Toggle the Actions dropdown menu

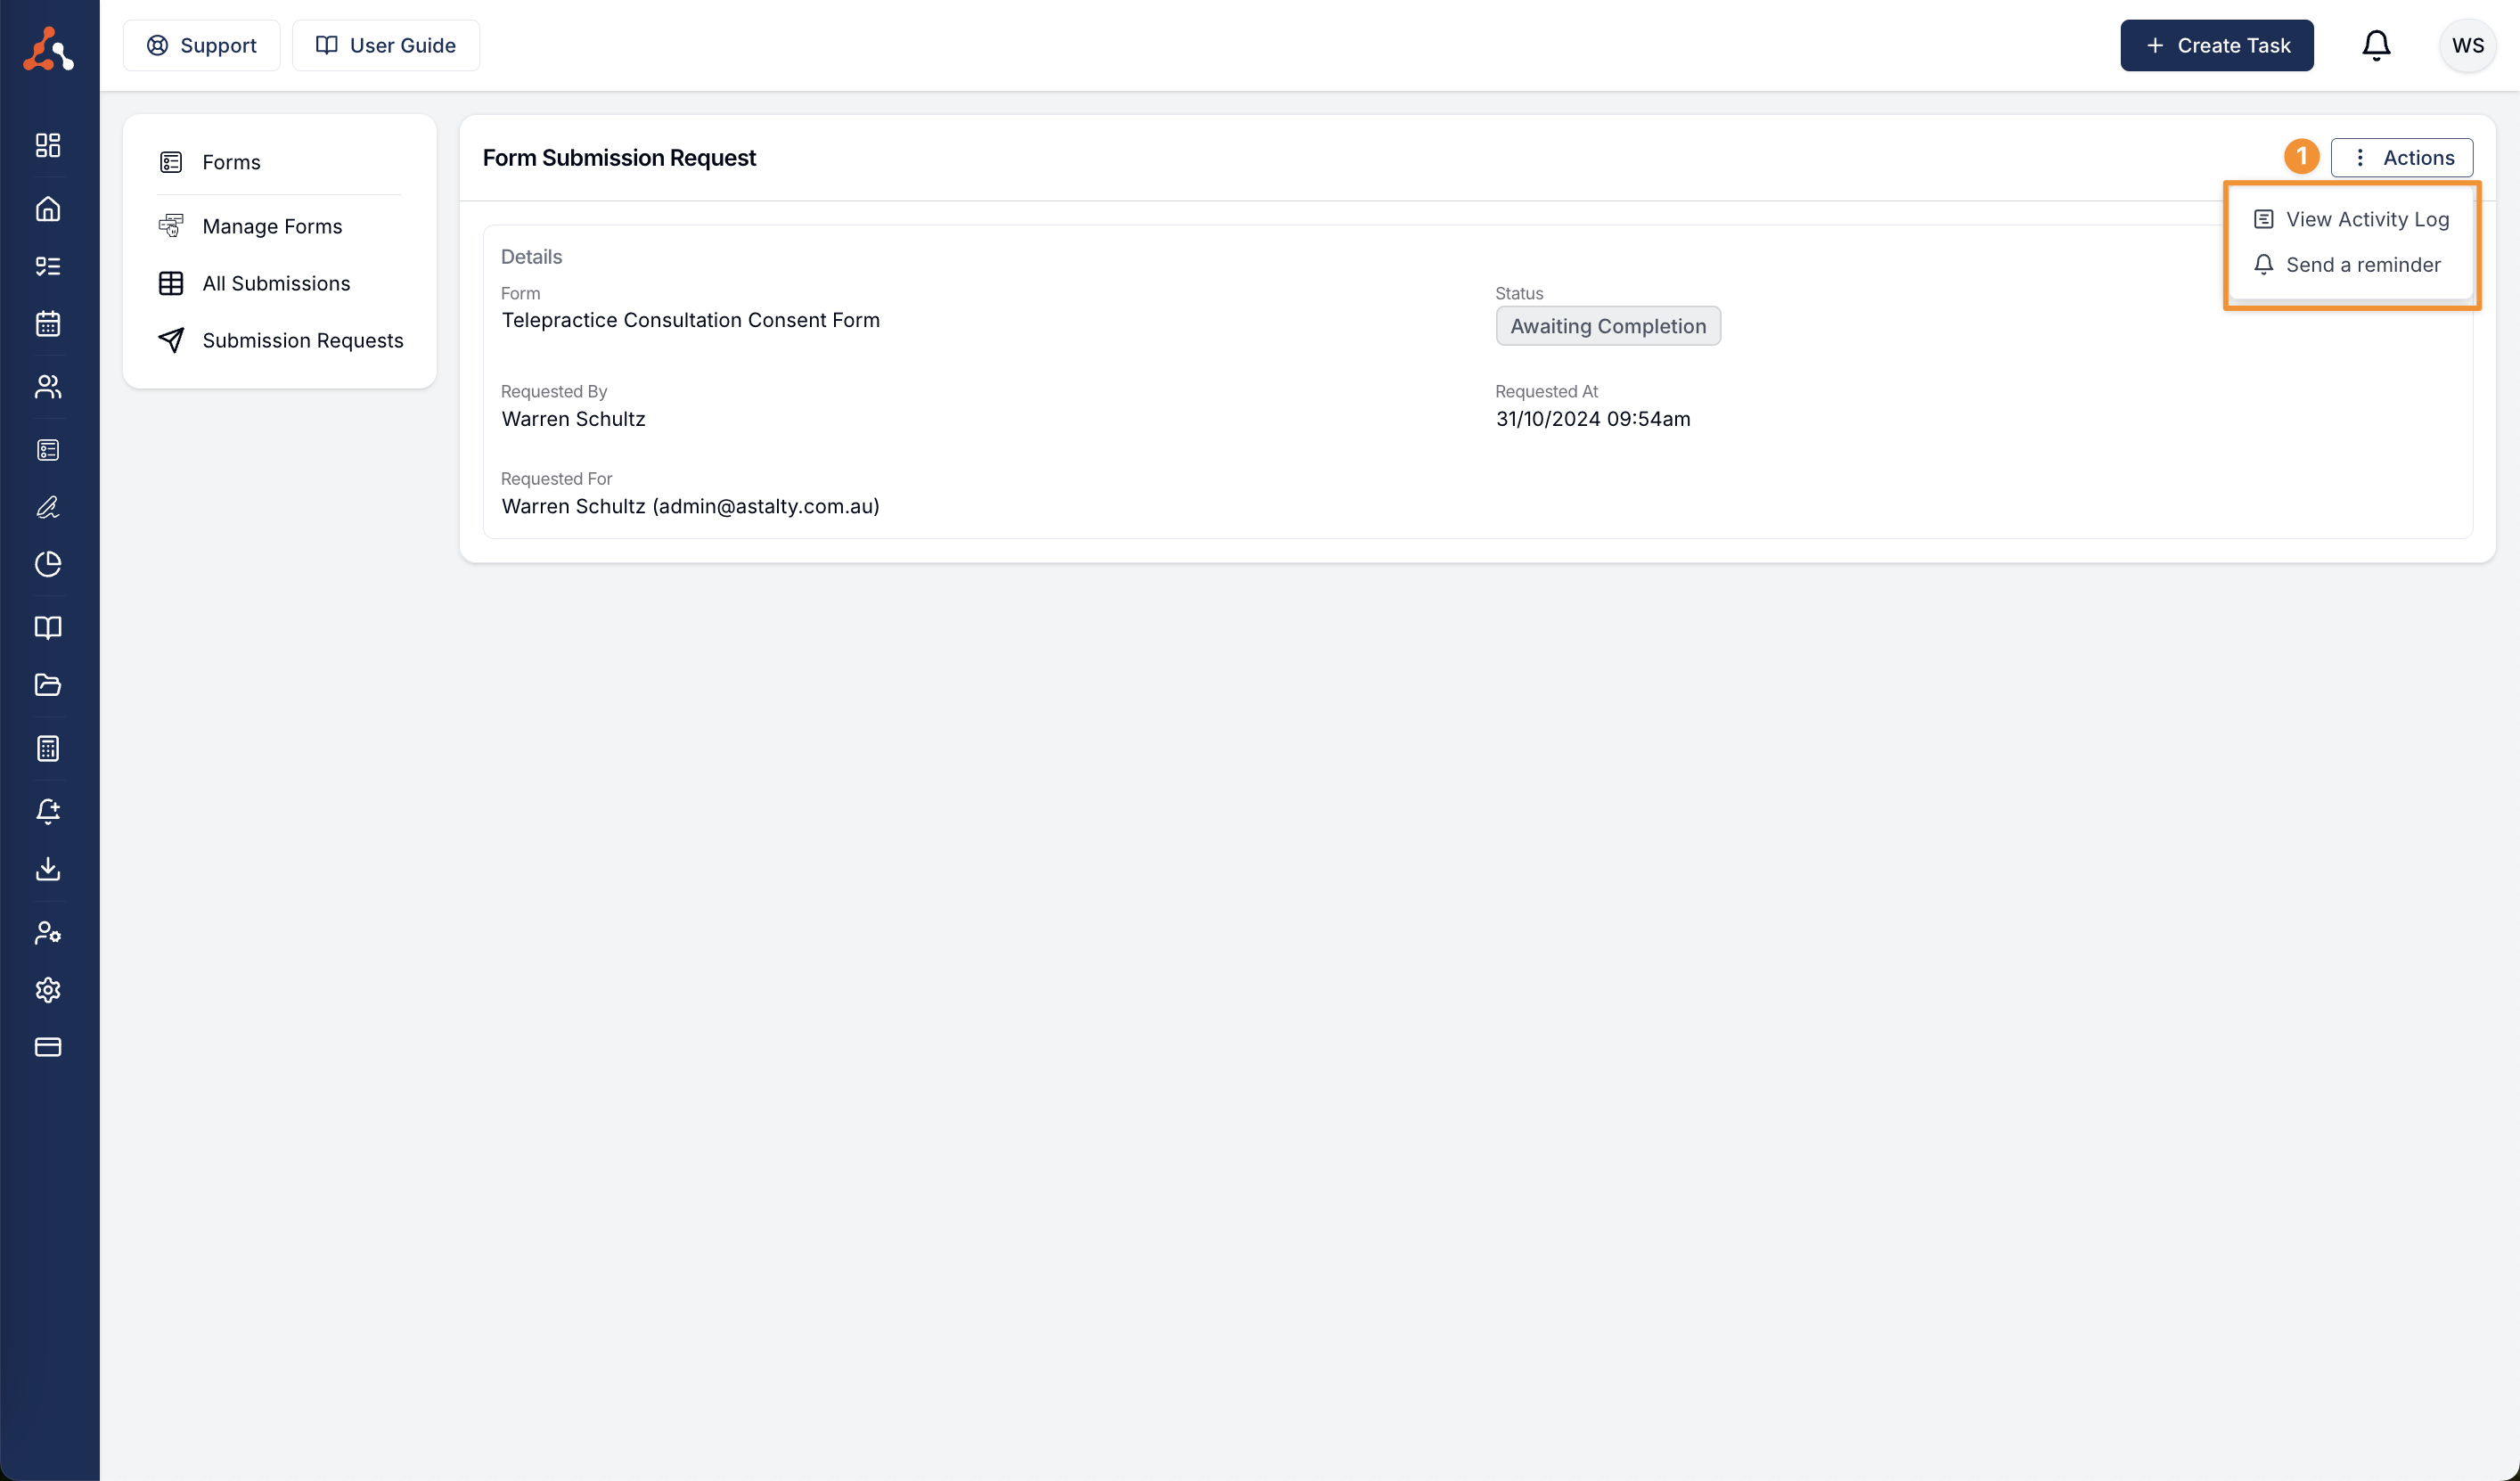2401,158
